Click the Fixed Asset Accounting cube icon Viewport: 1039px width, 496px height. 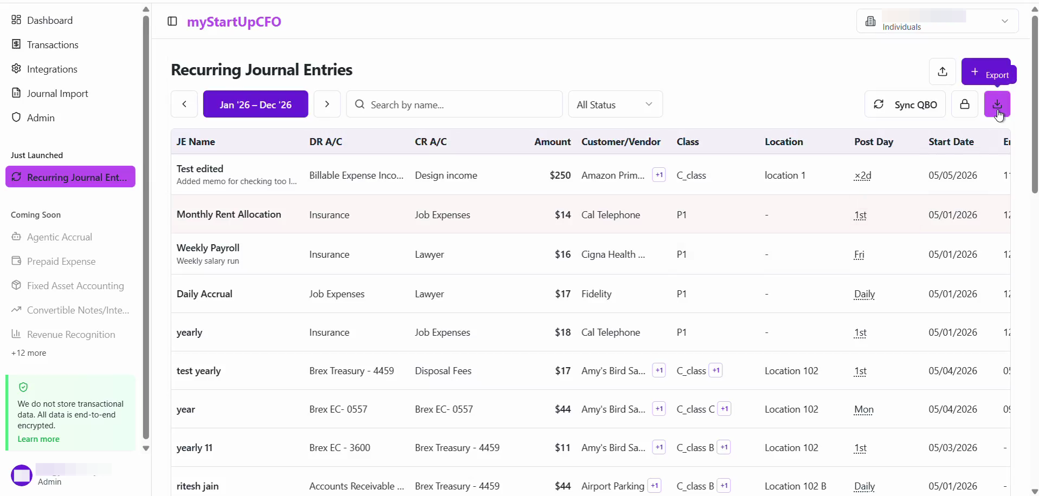coord(16,285)
